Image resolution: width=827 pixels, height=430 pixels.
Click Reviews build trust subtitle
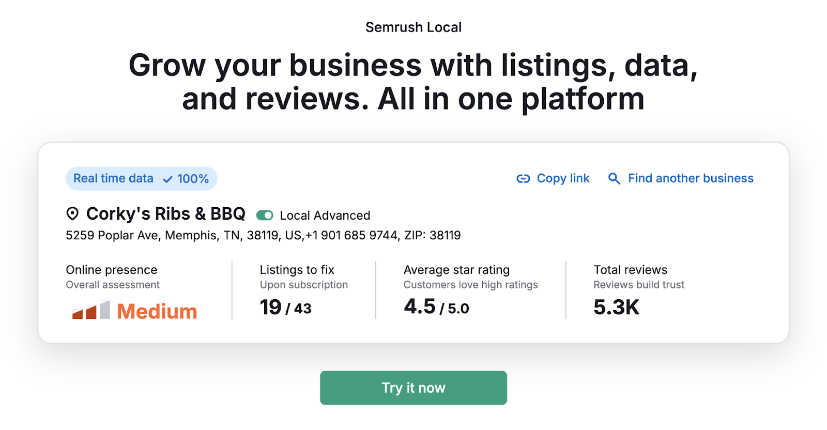(639, 285)
